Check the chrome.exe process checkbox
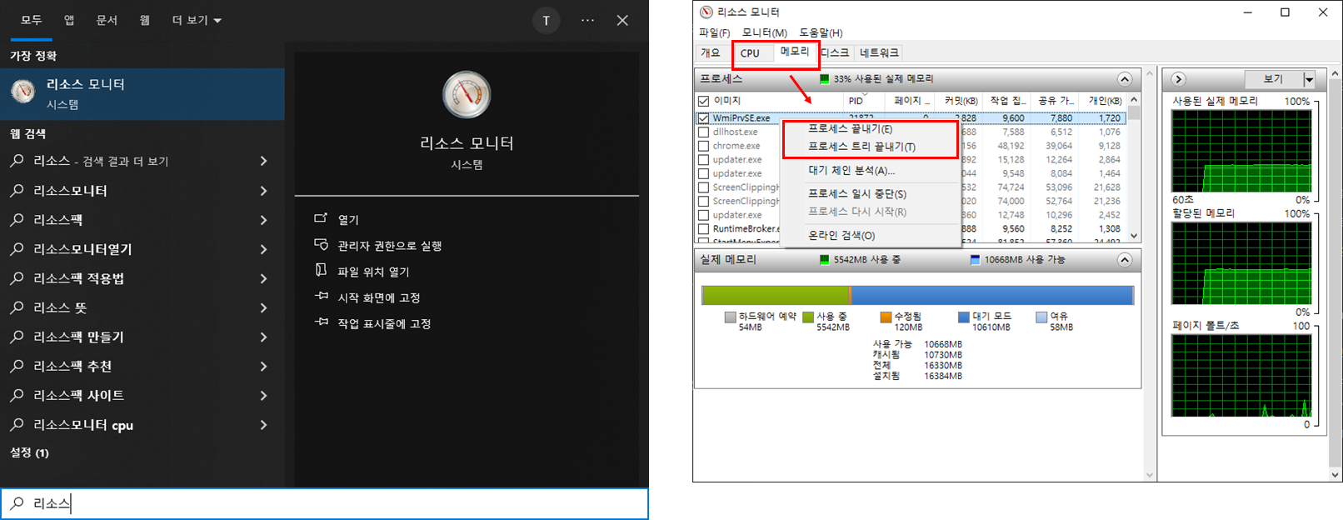This screenshot has width=1343, height=520. tap(703, 146)
